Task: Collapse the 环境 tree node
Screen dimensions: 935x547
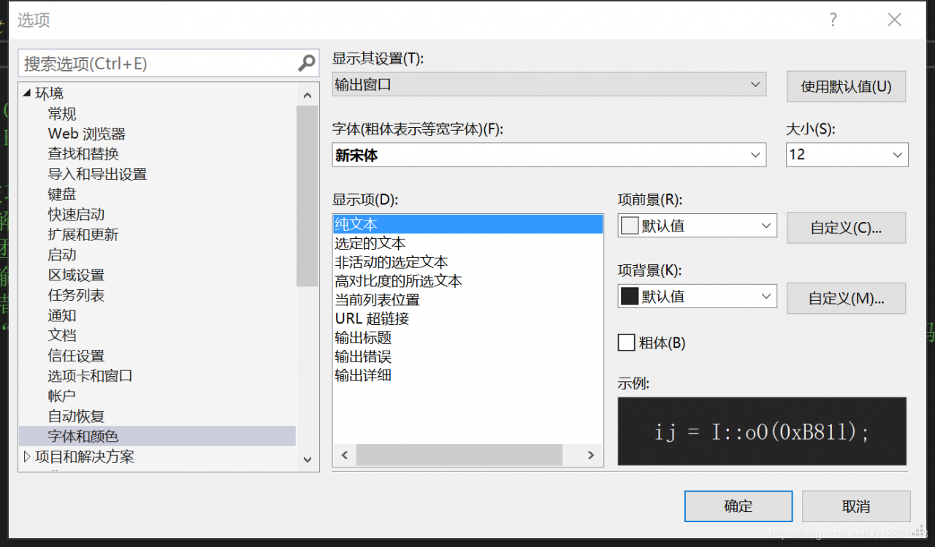Action: coord(27,93)
